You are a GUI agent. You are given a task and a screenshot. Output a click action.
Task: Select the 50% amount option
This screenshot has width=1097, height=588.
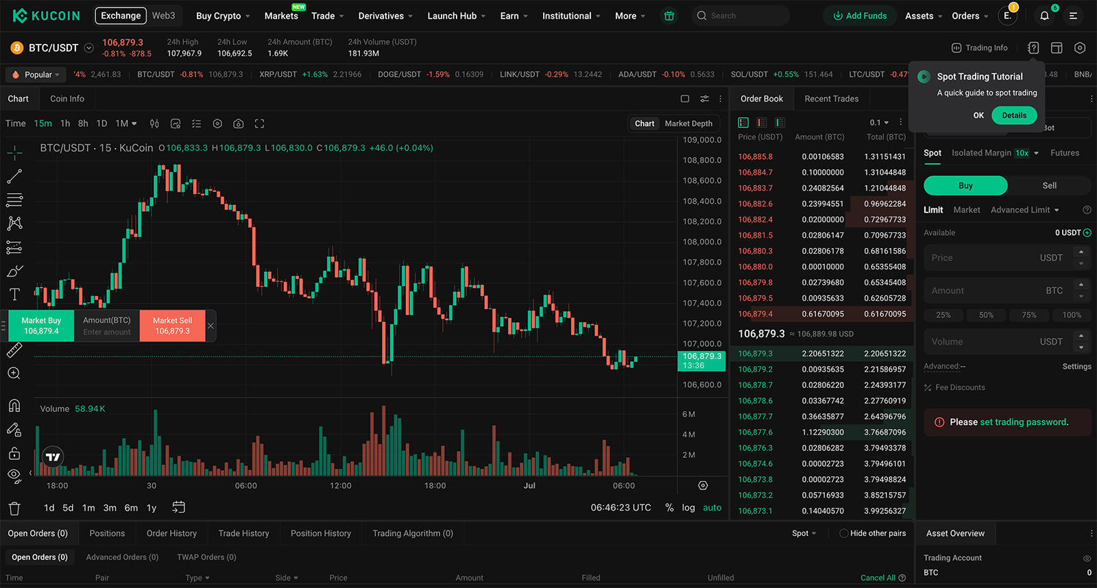tap(986, 315)
